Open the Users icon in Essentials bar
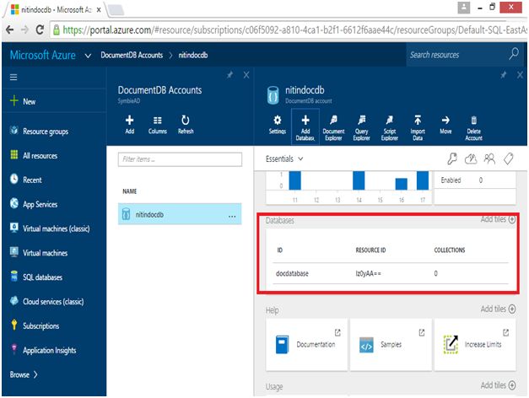 (x=489, y=159)
